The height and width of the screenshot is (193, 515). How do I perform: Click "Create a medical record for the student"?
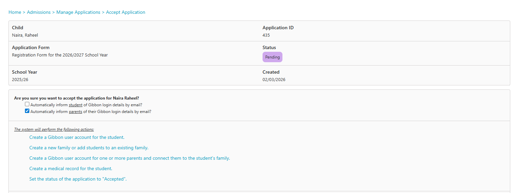click(71, 168)
